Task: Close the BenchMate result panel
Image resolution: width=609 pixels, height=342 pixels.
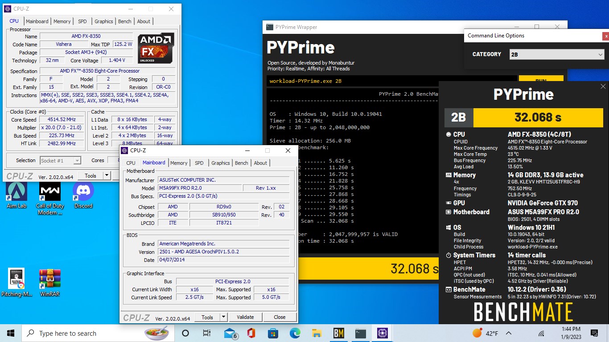Action: 603,86
